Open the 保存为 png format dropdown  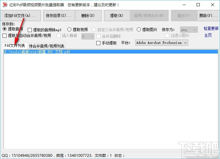point(189,30)
